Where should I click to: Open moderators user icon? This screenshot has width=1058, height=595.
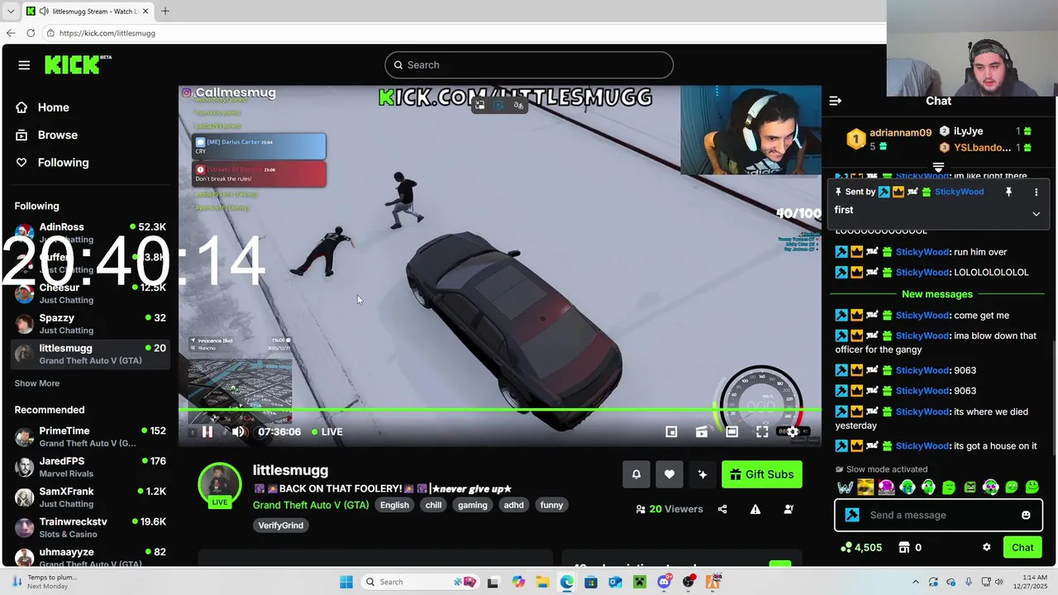click(x=789, y=509)
